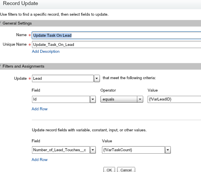The width and height of the screenshot is (201, 172).
Task: Expand the Id field dropdown arrow
Action: (x=93, y=100)
